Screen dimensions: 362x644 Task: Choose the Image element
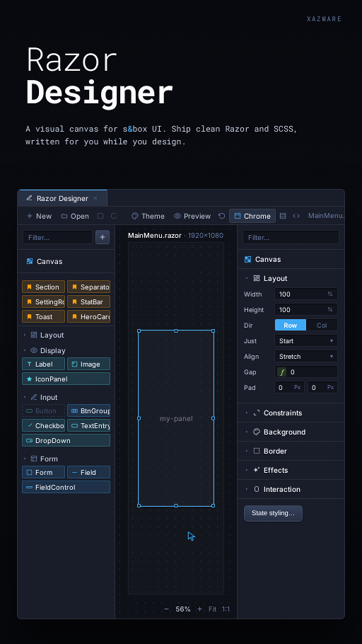click(88, 364)
